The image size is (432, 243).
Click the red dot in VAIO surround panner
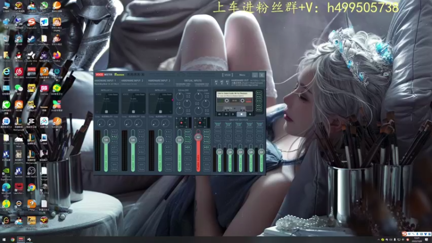tap(181, 123)
